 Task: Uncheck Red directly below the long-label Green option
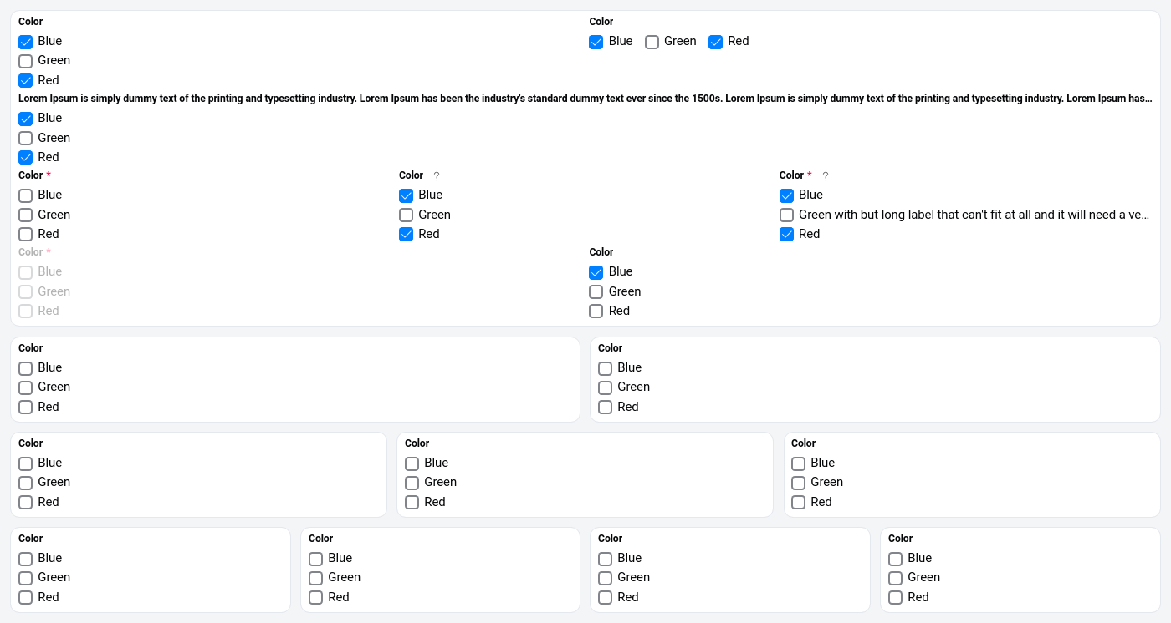click(x=786, y=234)
